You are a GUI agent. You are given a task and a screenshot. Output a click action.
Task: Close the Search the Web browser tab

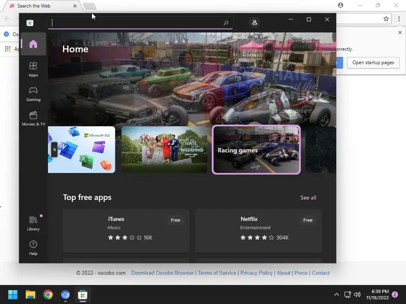pyautogui.click(x=75, y=6)
